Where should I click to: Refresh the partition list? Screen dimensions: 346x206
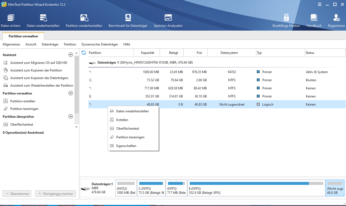pyautogui.click(x=83, y=53)
